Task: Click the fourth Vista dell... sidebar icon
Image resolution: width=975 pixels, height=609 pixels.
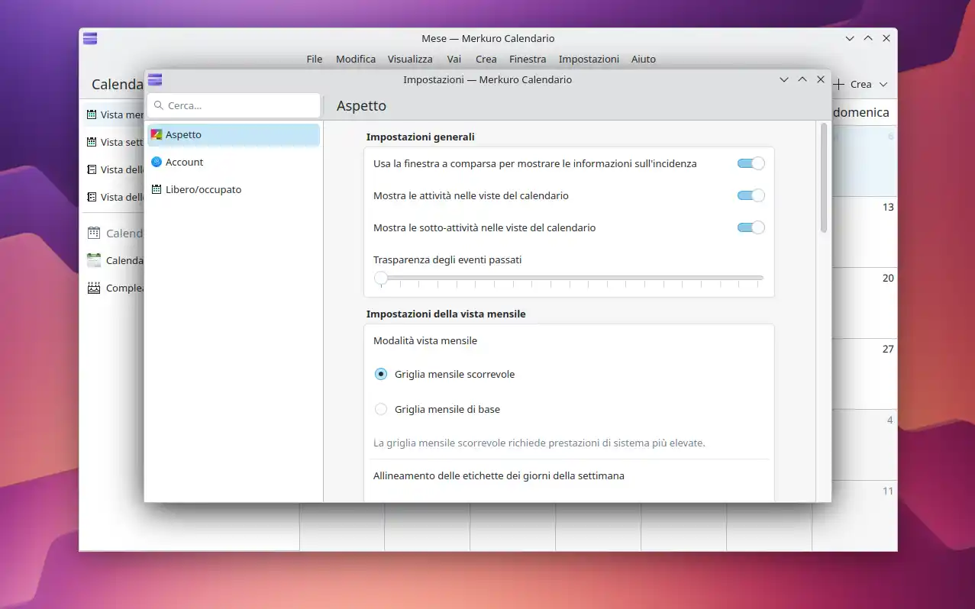Action: pos(92,197)
